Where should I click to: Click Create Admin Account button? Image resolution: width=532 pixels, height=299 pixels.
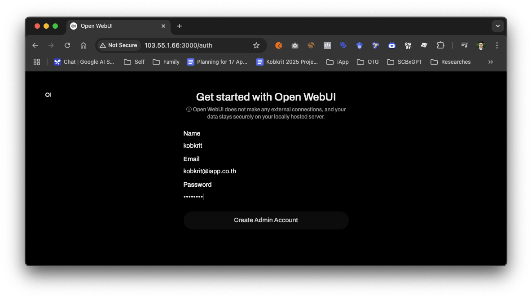(266, 220)
